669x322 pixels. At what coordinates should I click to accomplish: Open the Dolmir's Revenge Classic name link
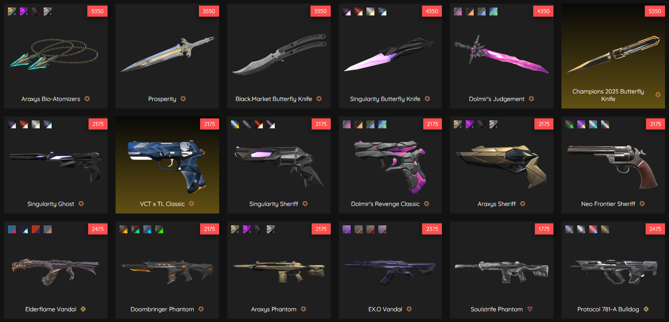coord(385,204)
